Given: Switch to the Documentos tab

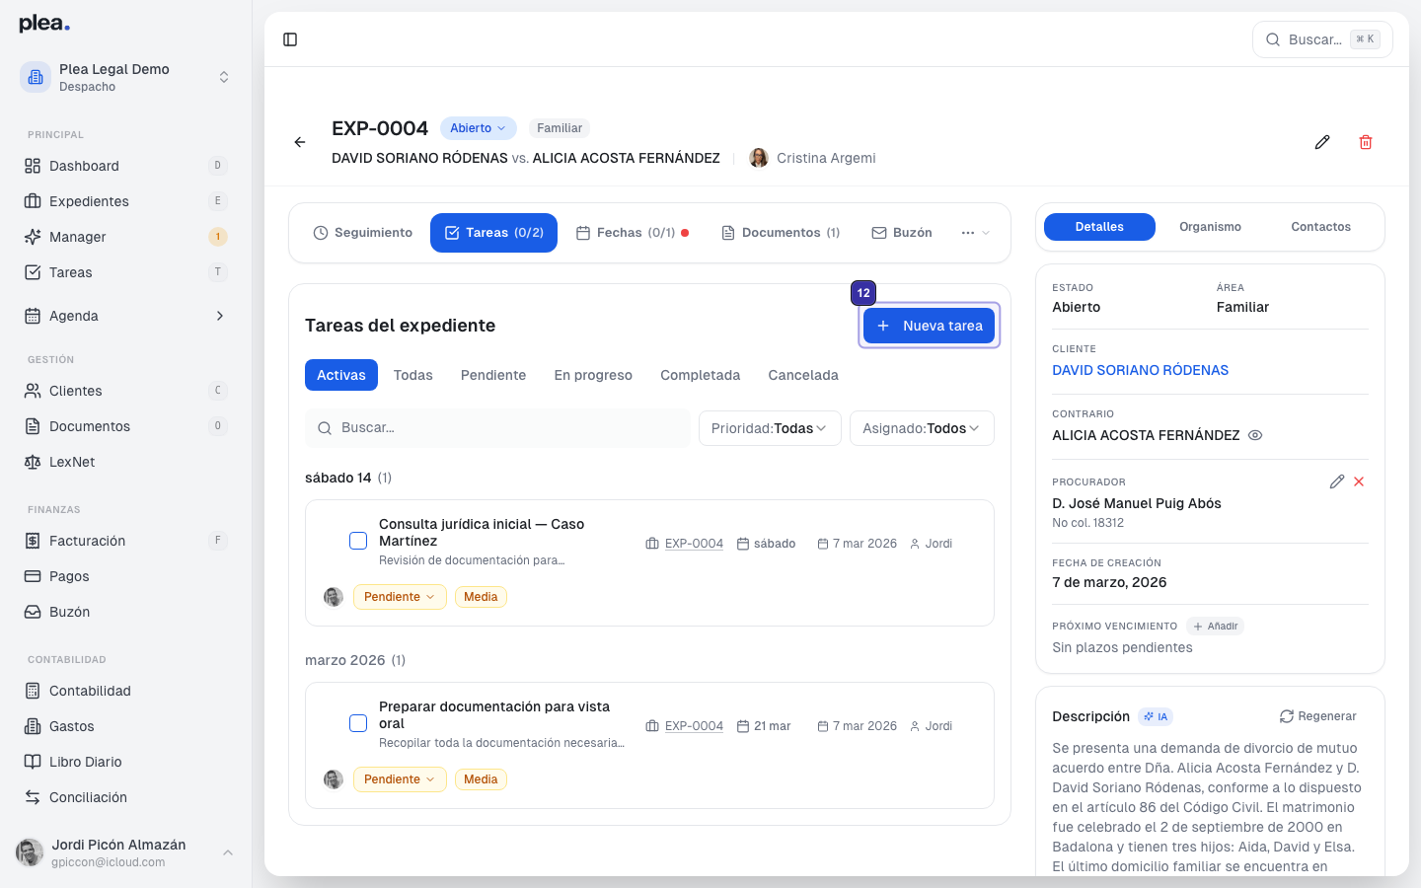Looking at the screenshot, I should (x=781, y=233).
